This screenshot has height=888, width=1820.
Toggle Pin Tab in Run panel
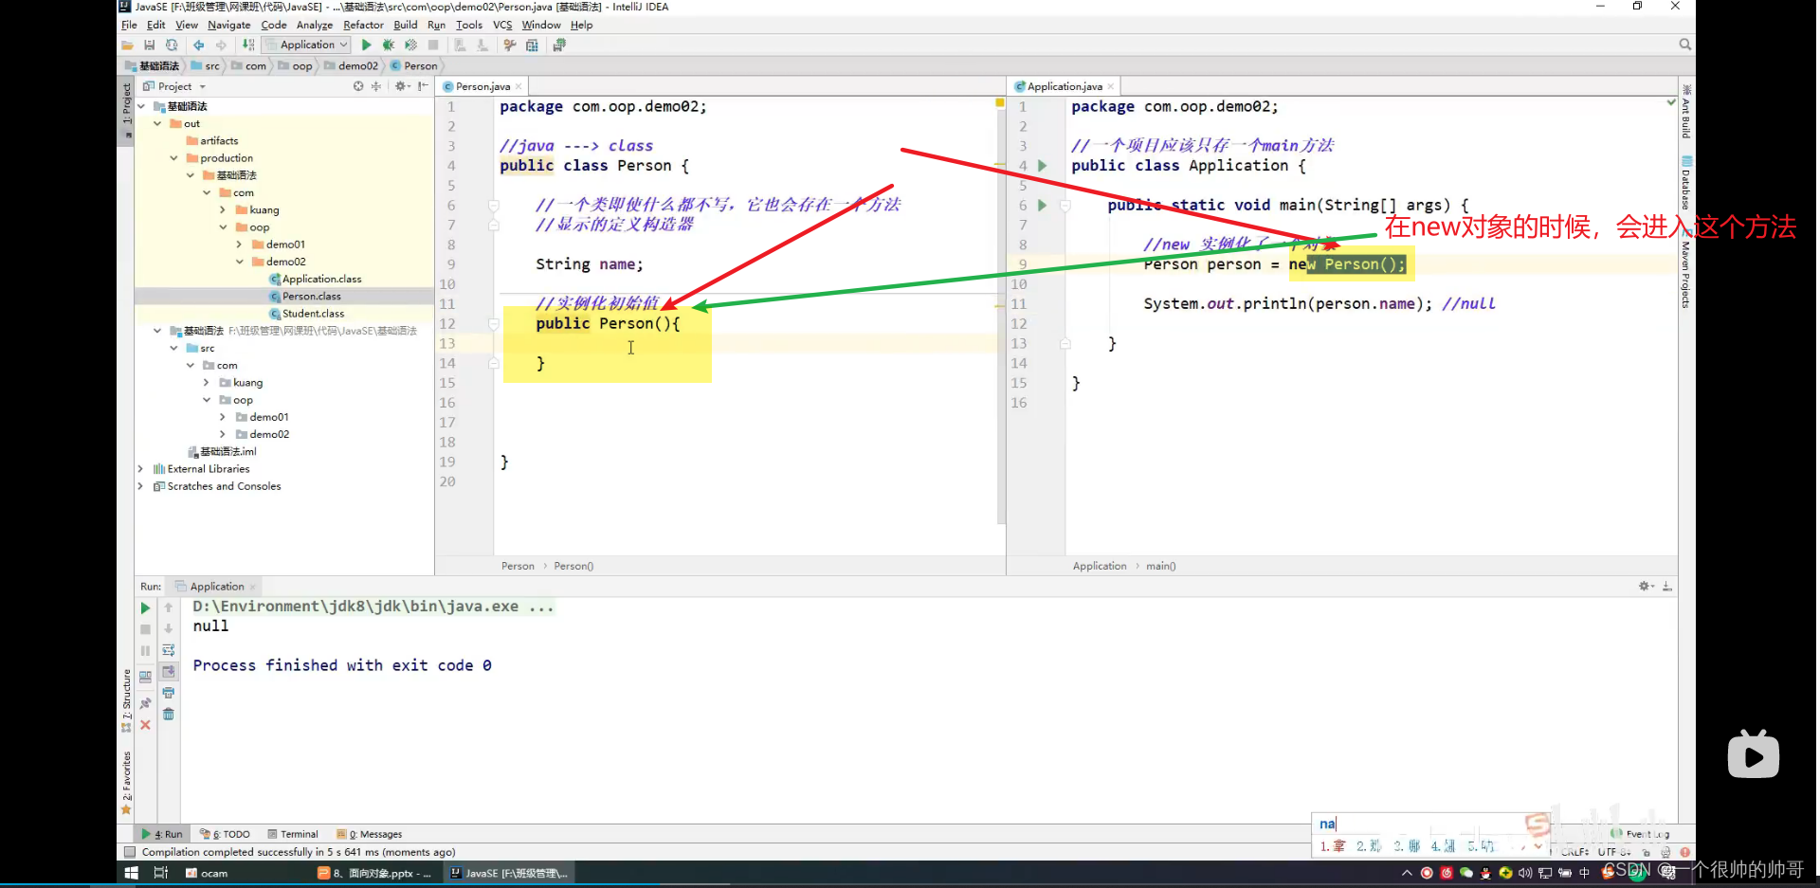[x=145, y=703]
